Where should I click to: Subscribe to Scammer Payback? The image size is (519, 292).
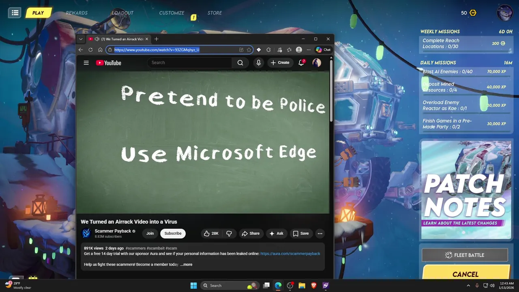173,233
